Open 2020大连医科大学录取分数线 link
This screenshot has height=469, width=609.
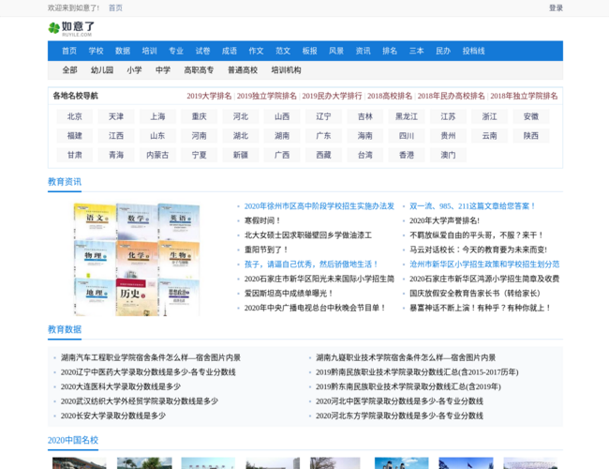[x=121, y=386]
